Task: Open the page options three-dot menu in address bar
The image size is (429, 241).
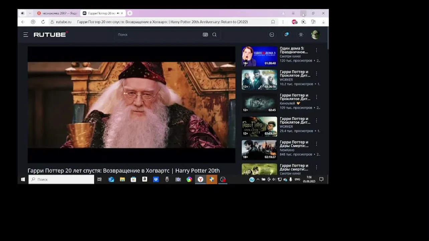Action: 283,22
